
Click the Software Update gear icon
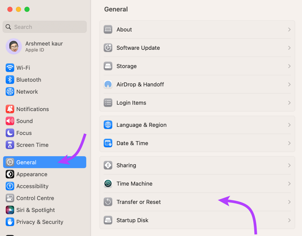pyautogui.click(x=108, y=48)
